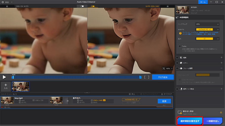Viewport: 225px width, 126px height.
Task: Click the zoom magnifier icon at 100%
Action: point(164,68)
